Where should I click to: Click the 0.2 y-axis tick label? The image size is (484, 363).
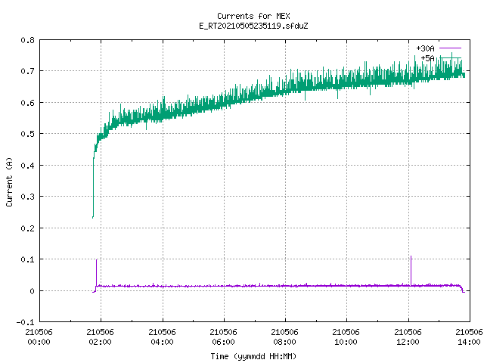(27, 228)
